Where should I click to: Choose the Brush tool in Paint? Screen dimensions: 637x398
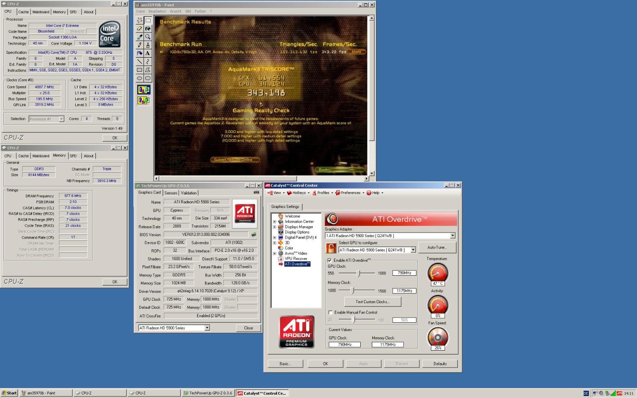click(x=148, y=45)
